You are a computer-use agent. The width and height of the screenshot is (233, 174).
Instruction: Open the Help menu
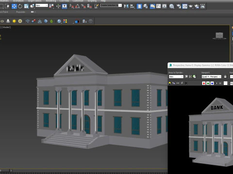[103, 1]
